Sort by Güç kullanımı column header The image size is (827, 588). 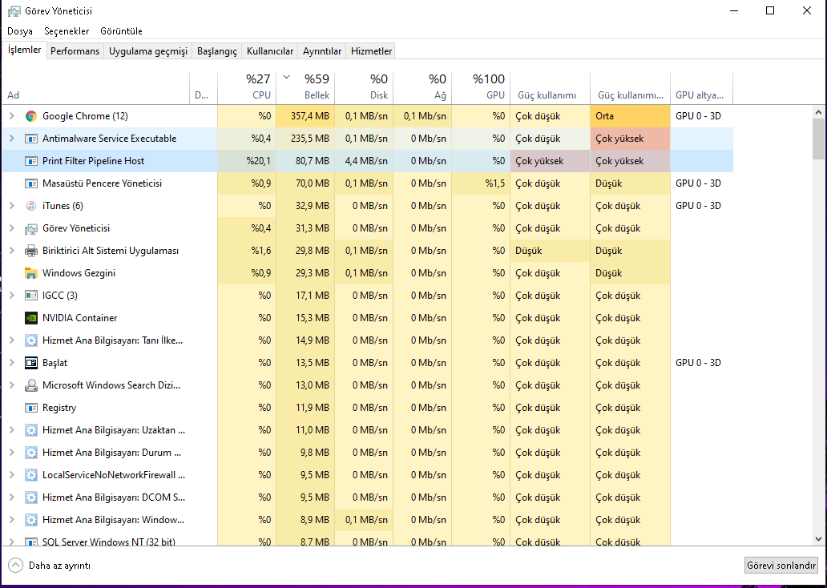550,87
